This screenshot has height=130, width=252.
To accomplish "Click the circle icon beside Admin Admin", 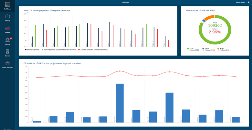I will click(x=248, y=2).
